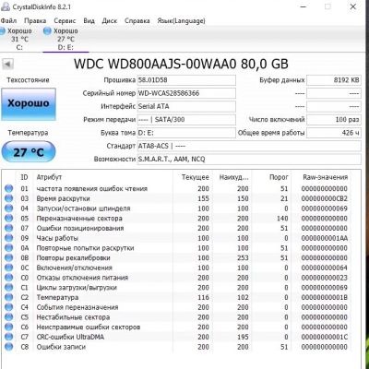Image resolution: width=369 pixels, height=369 pixels.
Task: Open the Правка menu
Action: [x=35, y=21]
